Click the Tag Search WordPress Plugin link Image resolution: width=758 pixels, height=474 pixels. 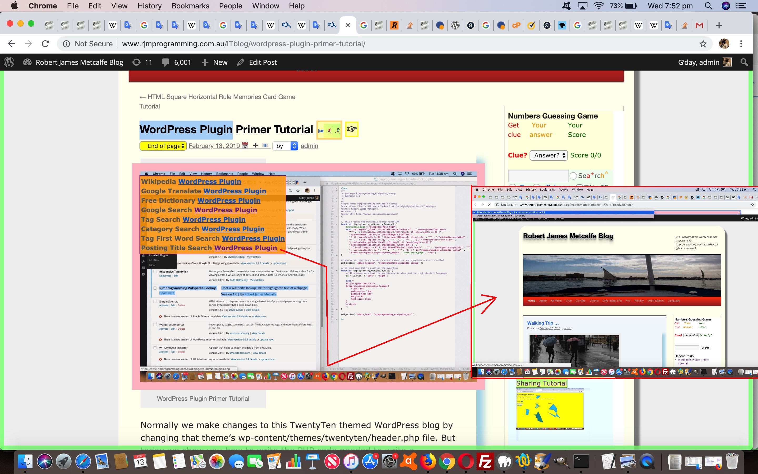coord(214,219)
